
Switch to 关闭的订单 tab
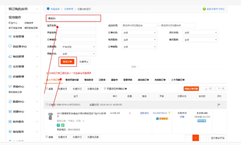[160, 80]
